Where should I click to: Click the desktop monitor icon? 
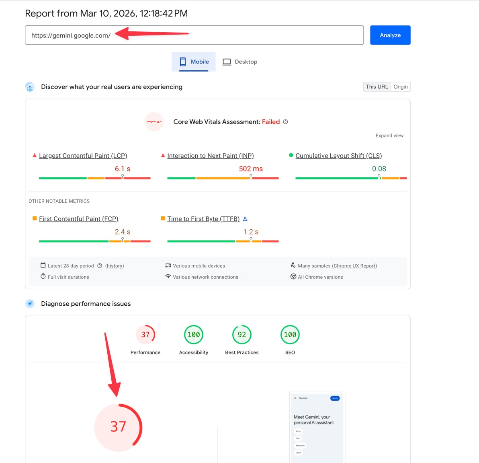[x=227, y=62]
